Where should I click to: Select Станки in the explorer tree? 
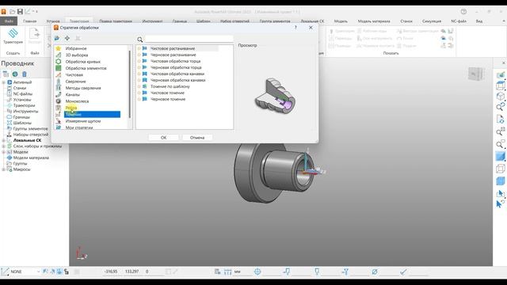[x=20, y=88]
